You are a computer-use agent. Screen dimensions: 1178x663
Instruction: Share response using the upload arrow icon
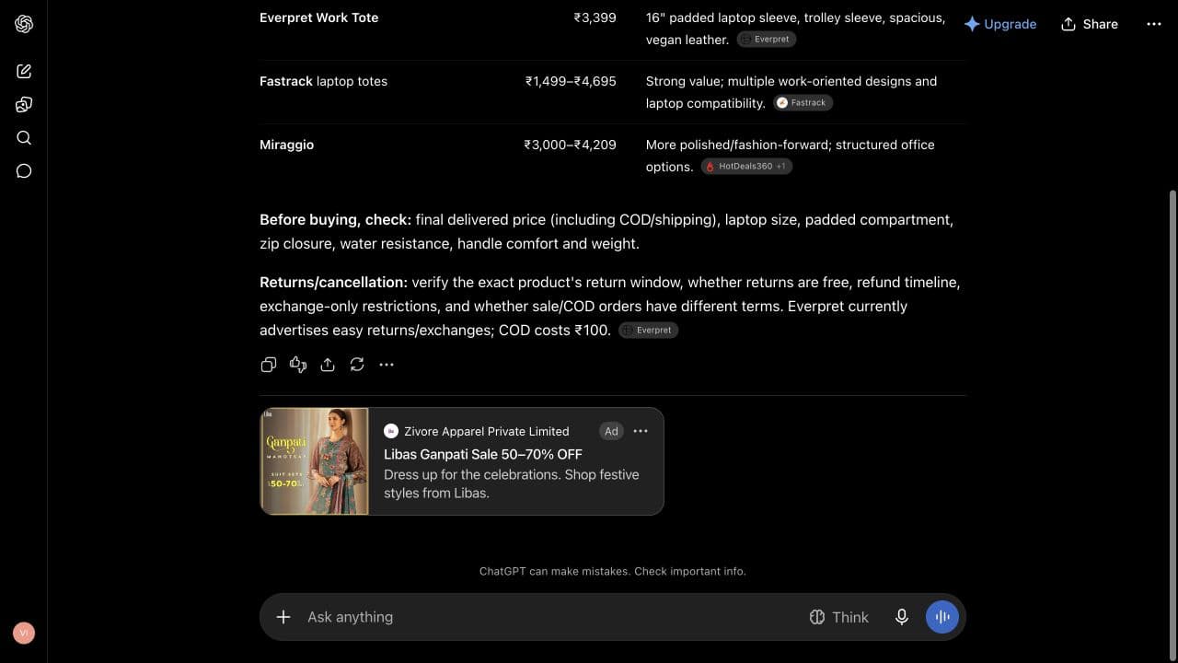(x=328, y=365)
